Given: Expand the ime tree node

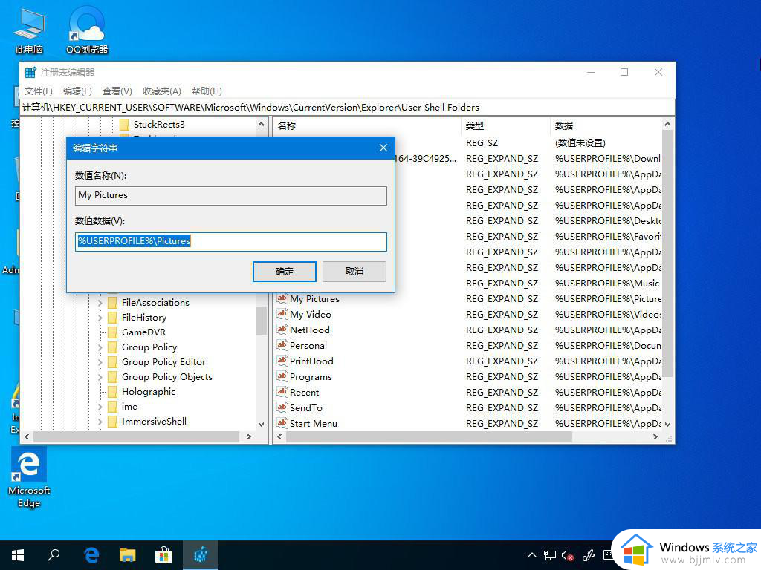Looking at the screenshot, I should point(100,407).
